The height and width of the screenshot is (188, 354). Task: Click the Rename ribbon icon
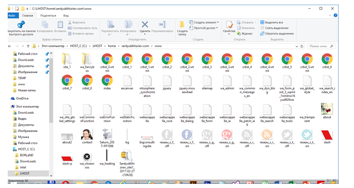coord(162,24)
